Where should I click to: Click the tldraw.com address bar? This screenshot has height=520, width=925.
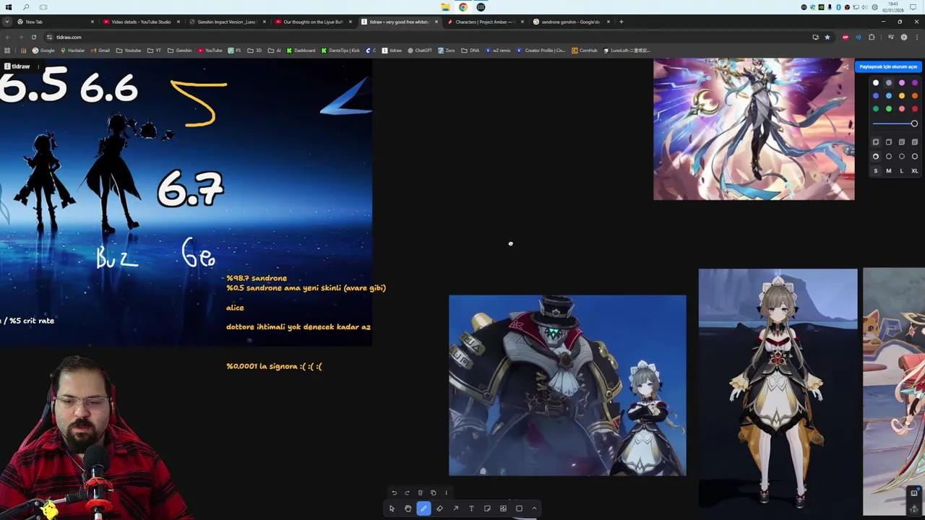(426, 37)
